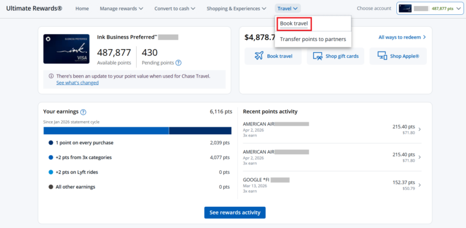
Task: Open the Shopping & Experiences dropdown
Action: [236, 9]
